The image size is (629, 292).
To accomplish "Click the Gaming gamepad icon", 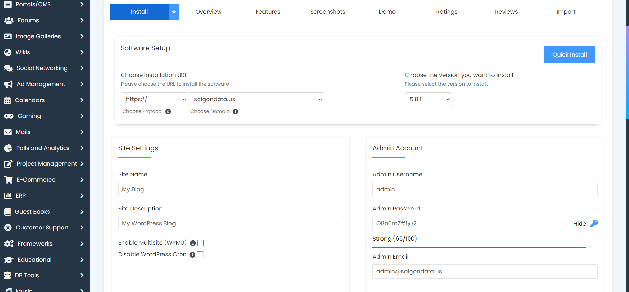I will (9, 116).
